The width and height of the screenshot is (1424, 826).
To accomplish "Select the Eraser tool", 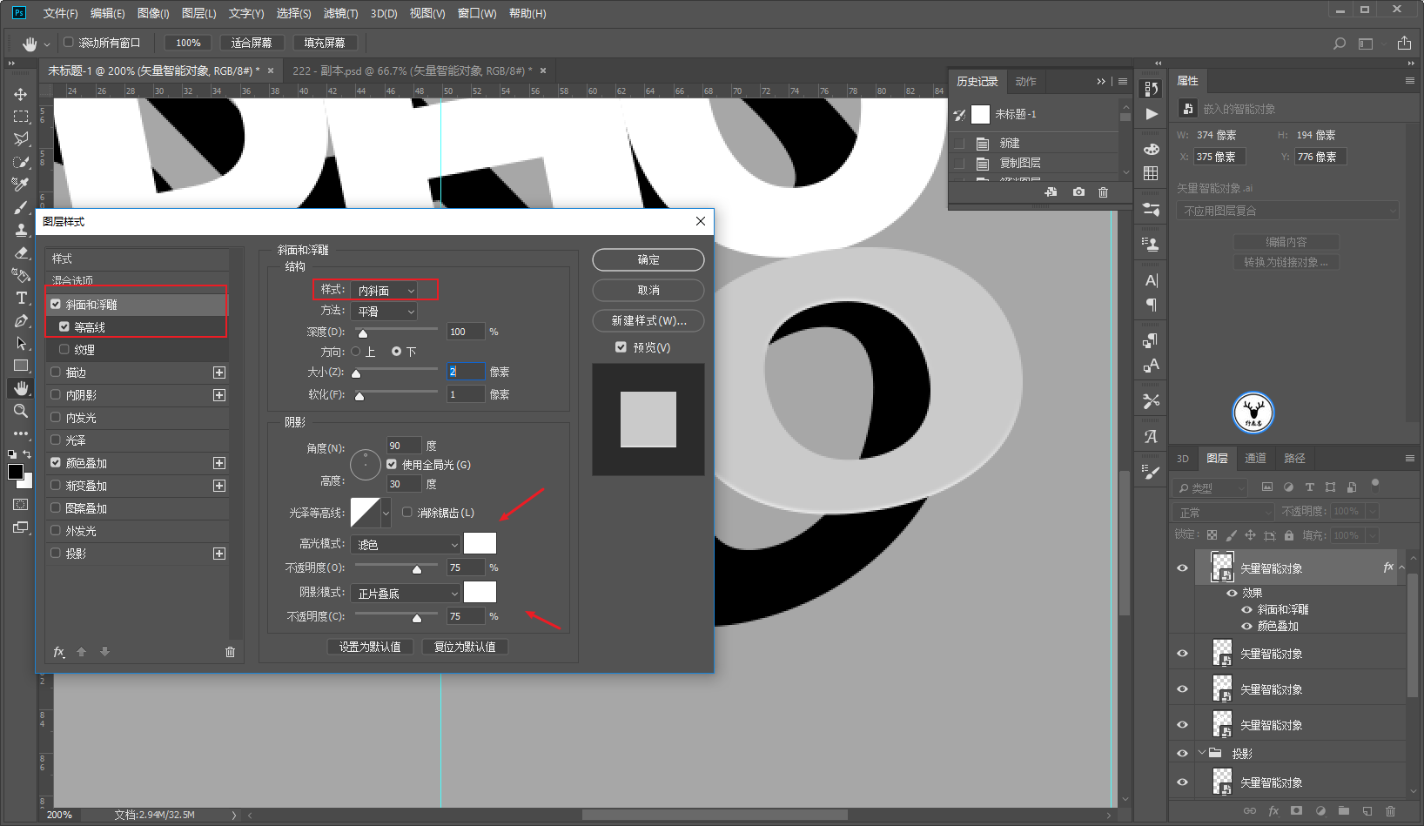I will 21,252.
